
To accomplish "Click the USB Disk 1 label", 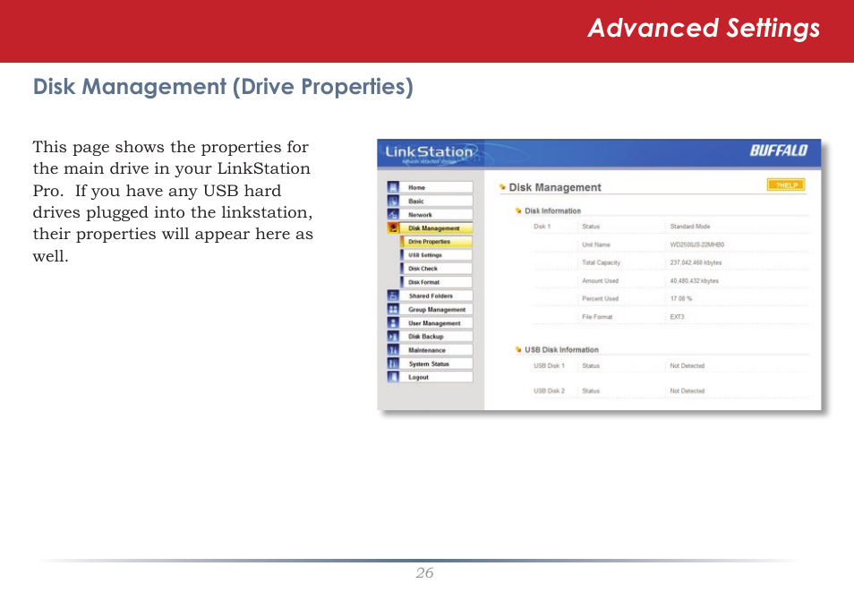I will point(549,365).
